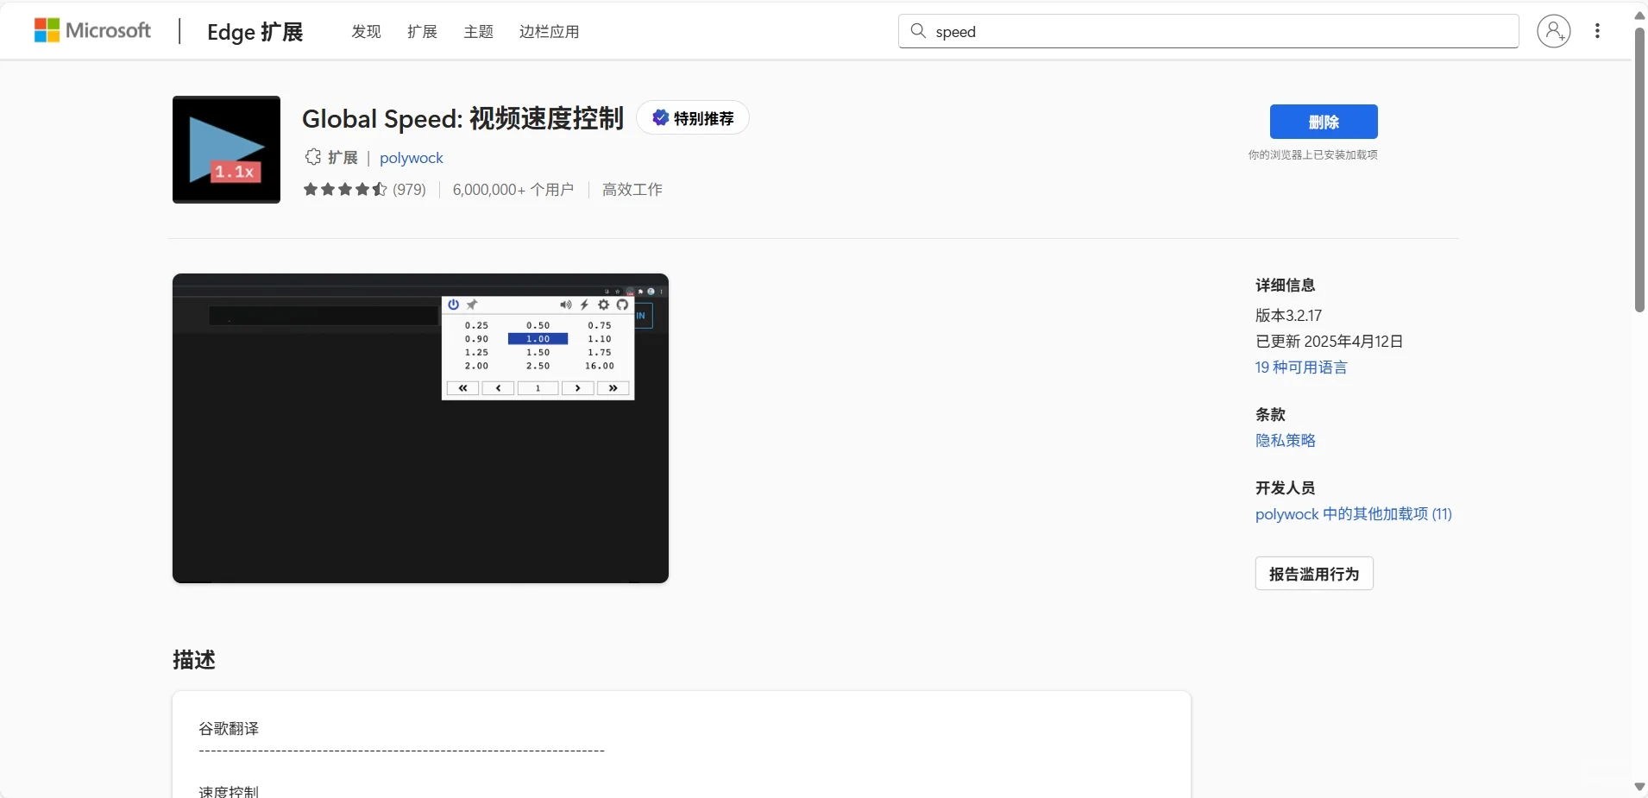Click the Microsoft logo
The image size is (1648, 798).
[91, 30]
